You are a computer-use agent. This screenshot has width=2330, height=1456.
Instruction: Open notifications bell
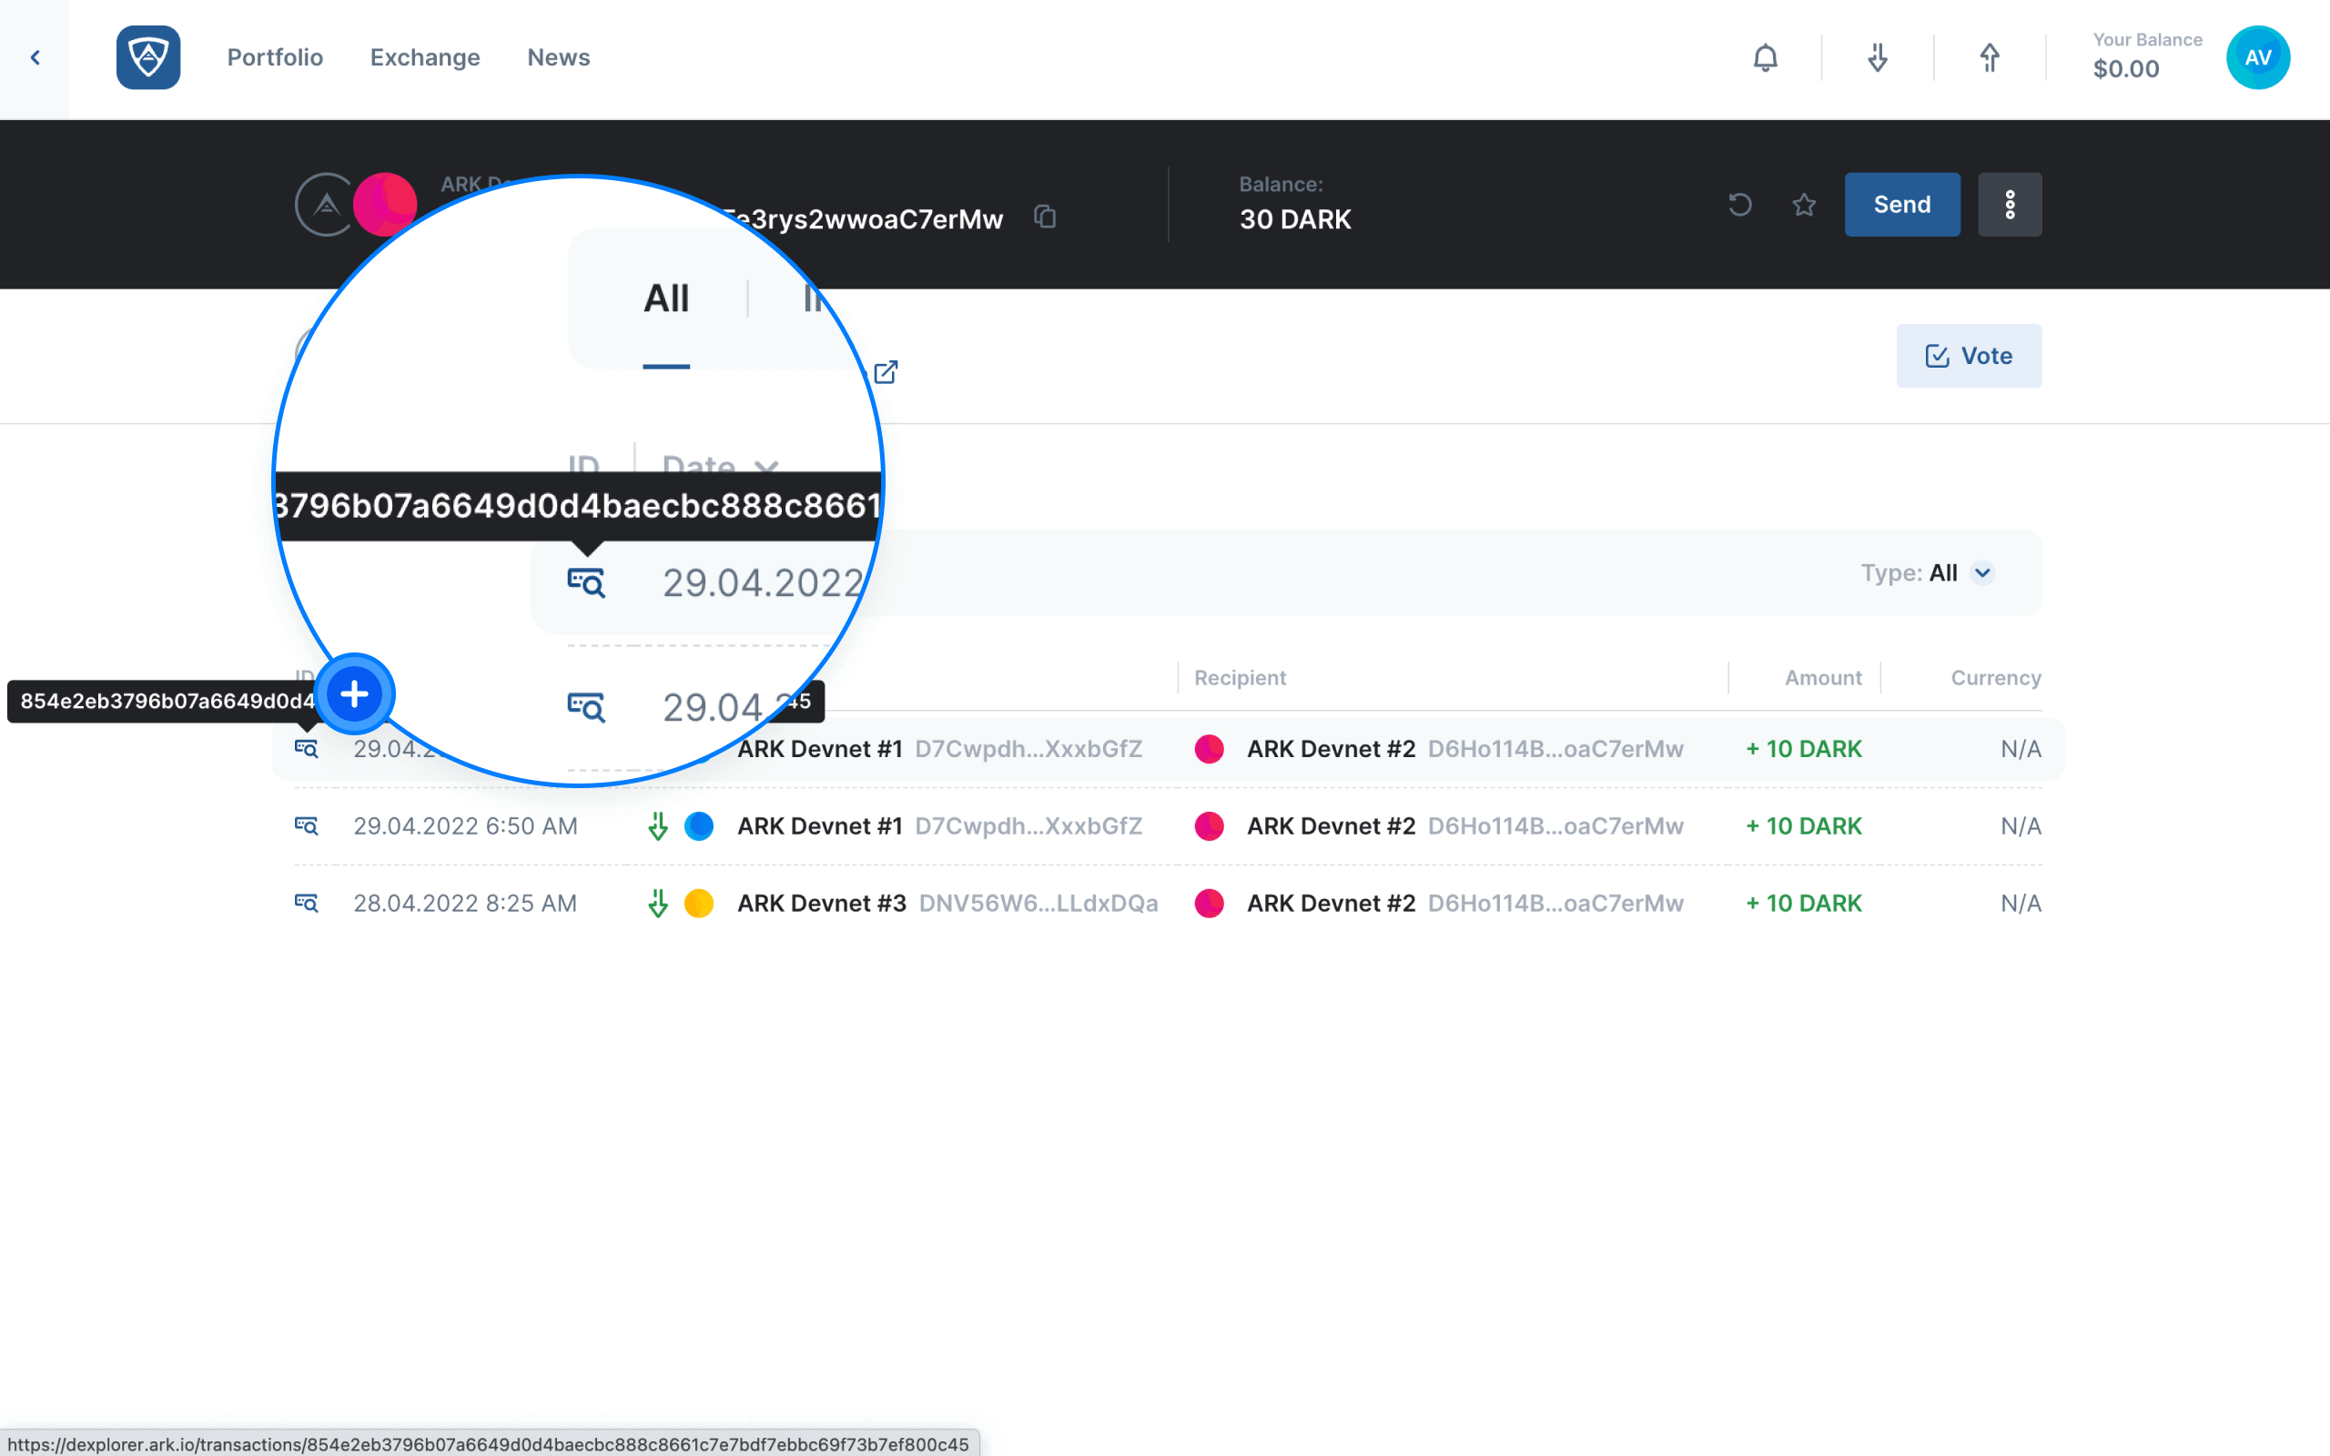point(1765,57)
